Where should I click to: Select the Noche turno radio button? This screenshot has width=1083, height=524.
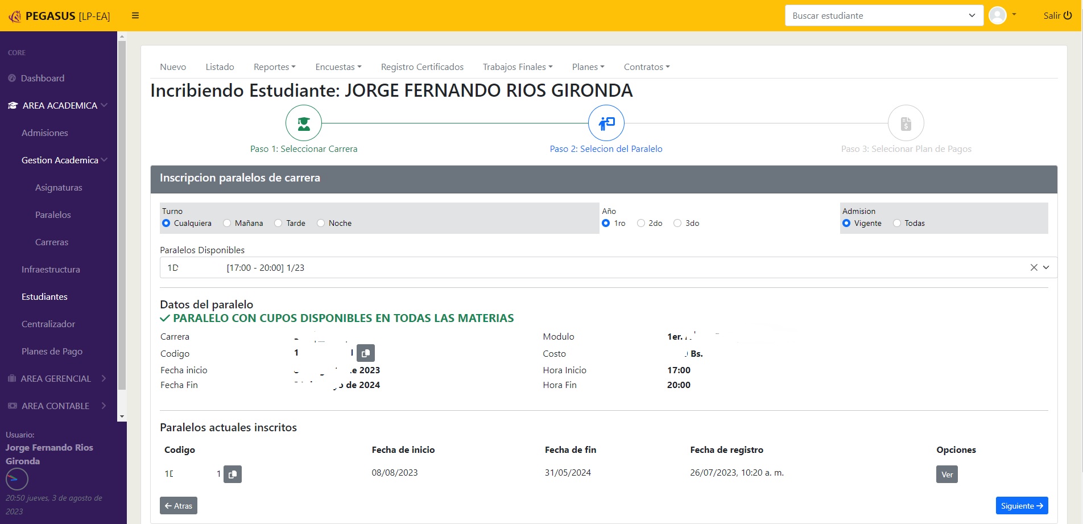pyautogui.click(x=321, y=223)
